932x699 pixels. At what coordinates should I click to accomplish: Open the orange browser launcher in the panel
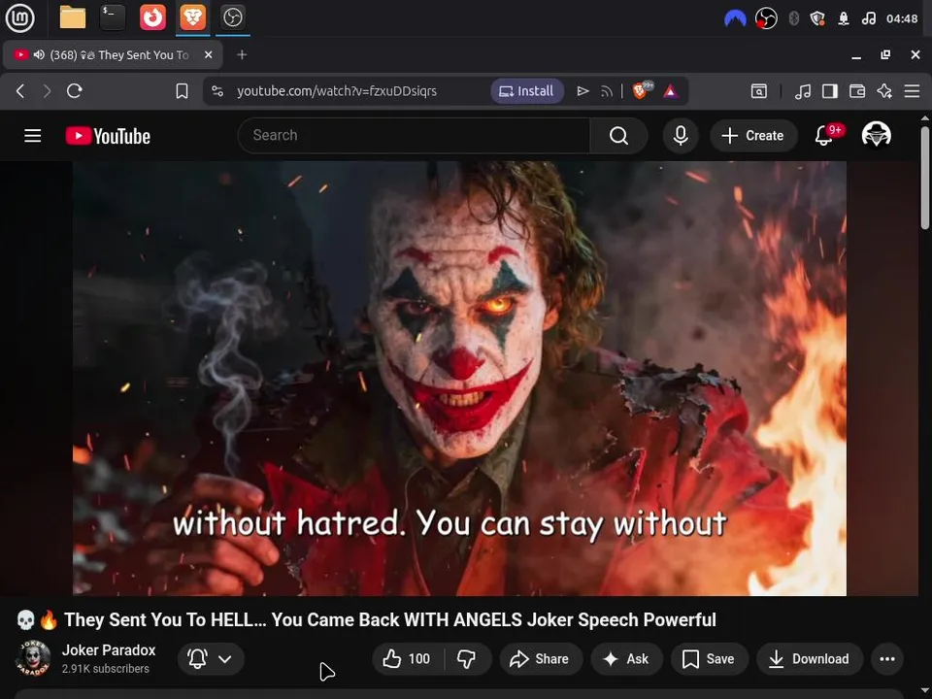tap(152, 17)
